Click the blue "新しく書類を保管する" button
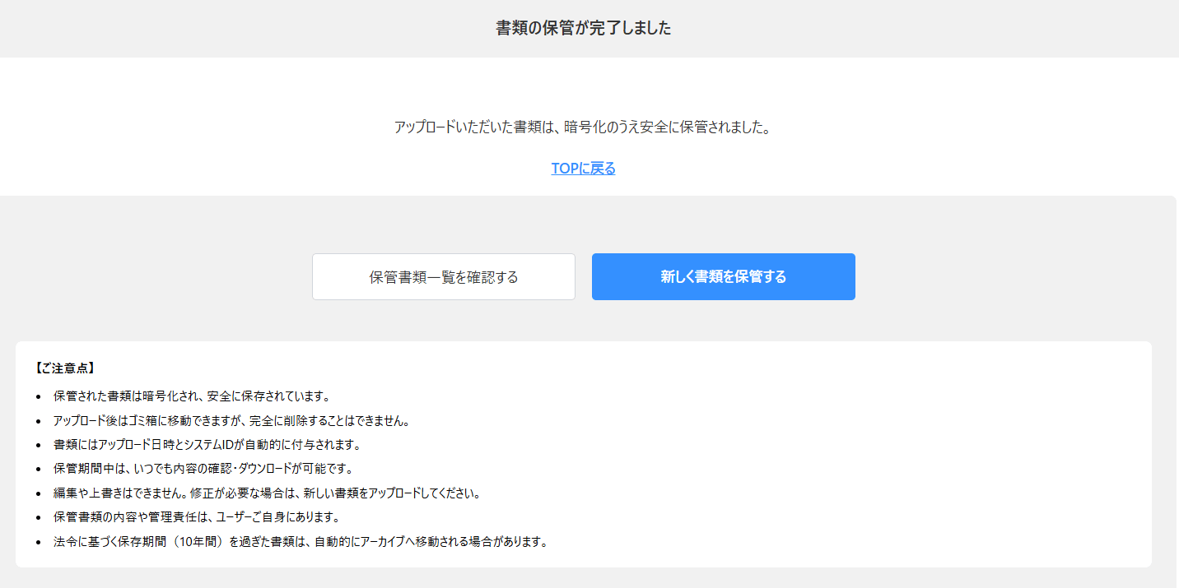 (723, 276)
